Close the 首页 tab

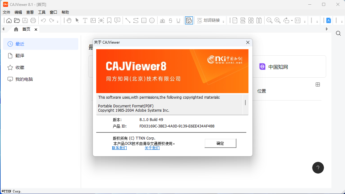36,29
